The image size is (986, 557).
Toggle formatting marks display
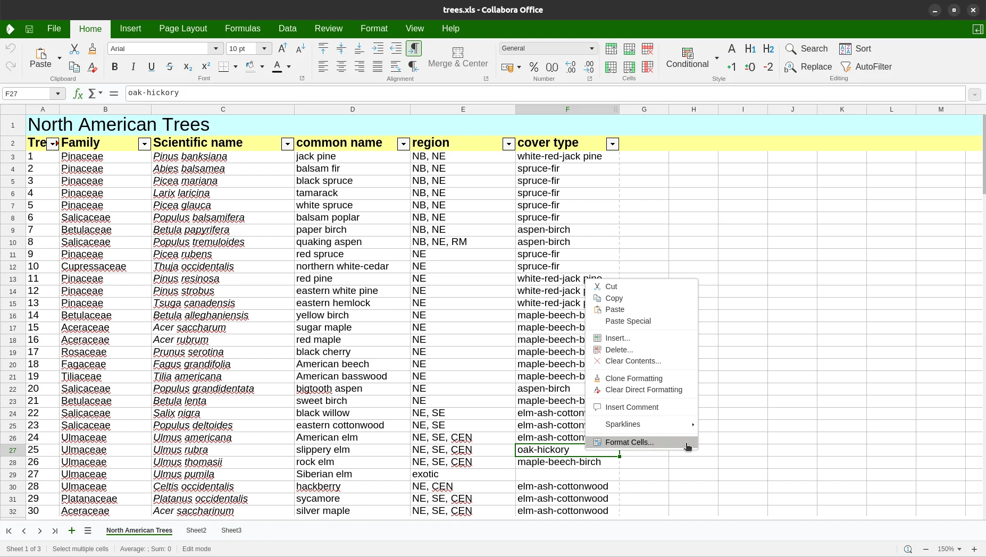(413, 48)
